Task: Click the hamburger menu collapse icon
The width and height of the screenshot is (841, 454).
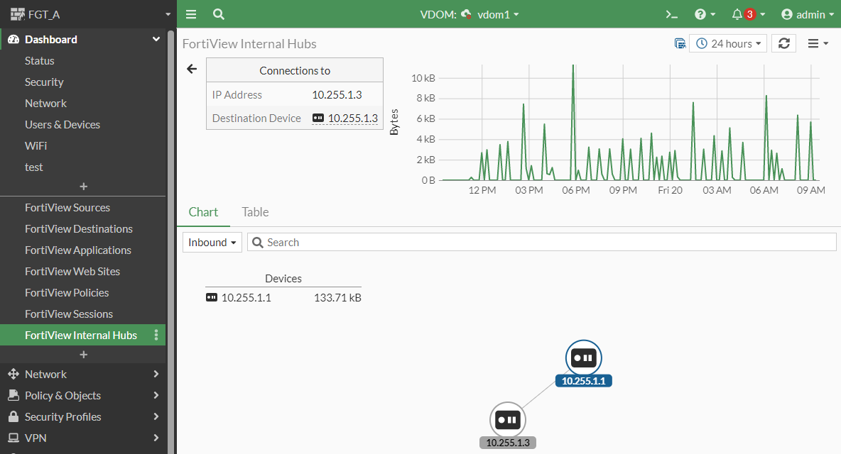Action: (190, 13)
